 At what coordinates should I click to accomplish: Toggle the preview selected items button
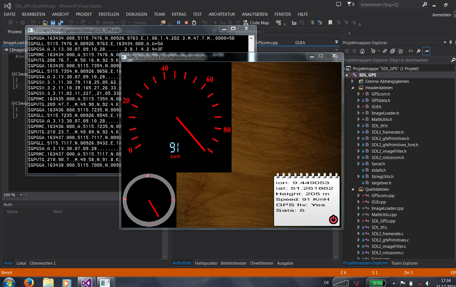tap(426, 51)
